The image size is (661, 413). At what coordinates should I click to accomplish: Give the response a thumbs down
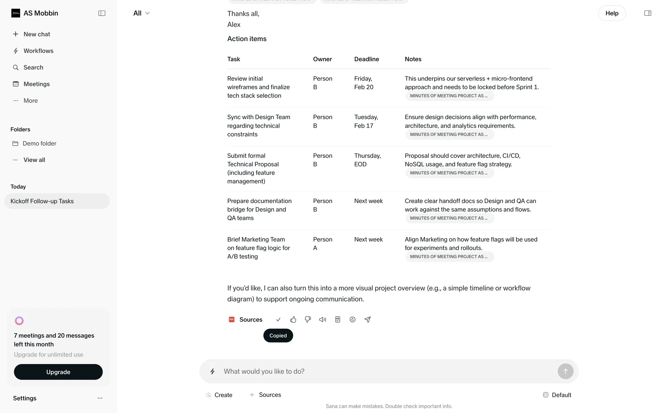tap(308, 320)
